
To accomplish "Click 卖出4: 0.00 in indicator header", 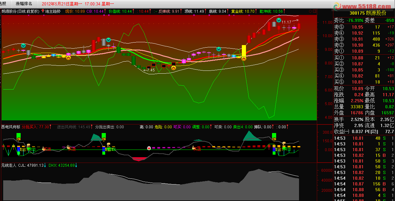I will (x=243, y=127).
